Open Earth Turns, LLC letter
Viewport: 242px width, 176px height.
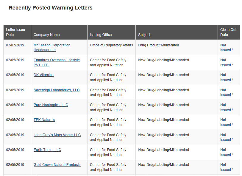[47, 150]
